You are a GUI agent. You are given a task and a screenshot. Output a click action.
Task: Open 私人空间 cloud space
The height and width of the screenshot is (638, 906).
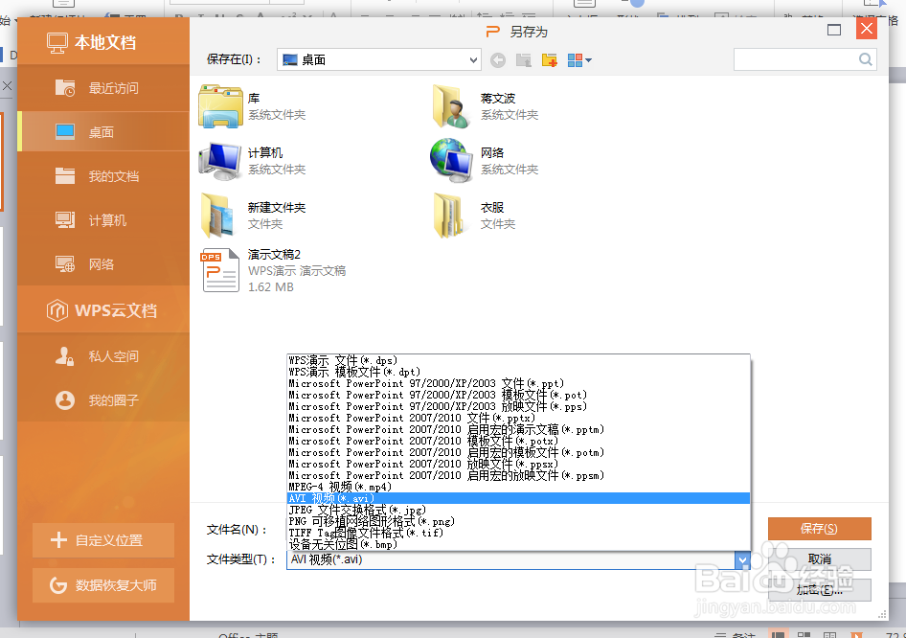(103, 356)
